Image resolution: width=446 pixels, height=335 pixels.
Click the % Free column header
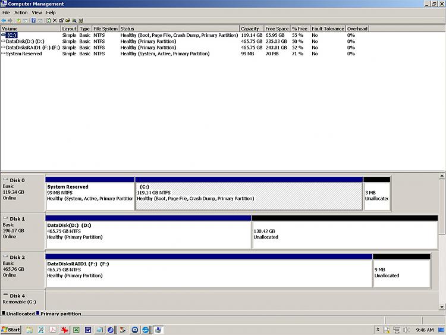tap(300, 29)
